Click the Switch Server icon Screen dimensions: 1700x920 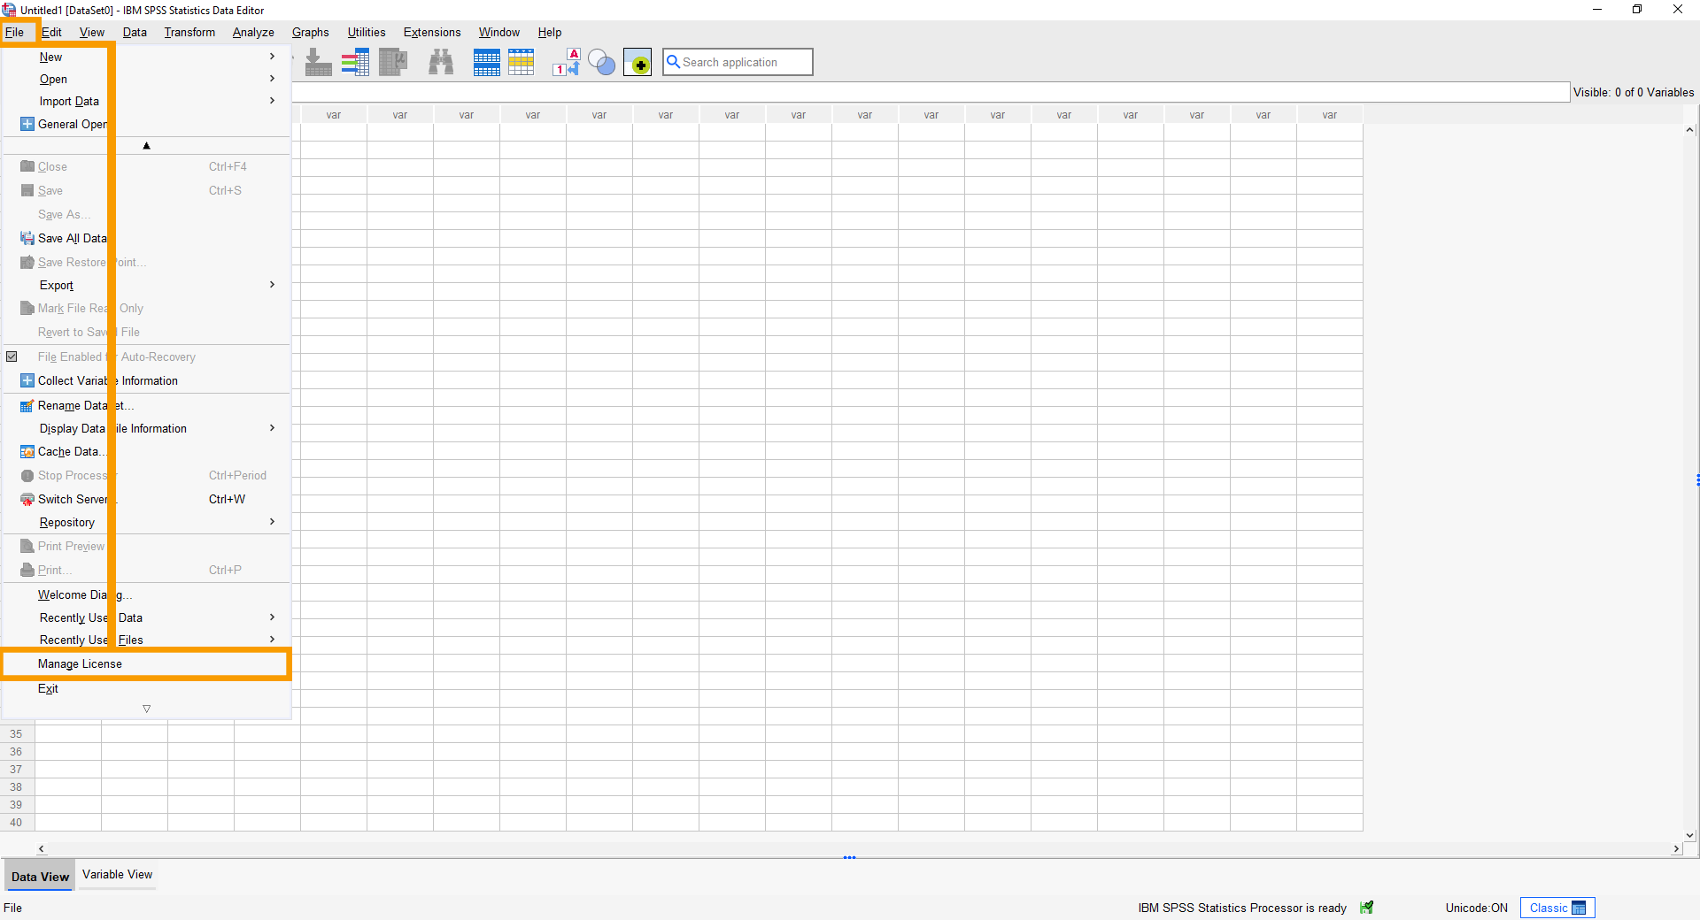pos(27,499)
